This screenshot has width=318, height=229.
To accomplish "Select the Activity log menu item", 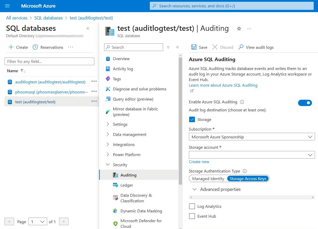I will [123, 69].
